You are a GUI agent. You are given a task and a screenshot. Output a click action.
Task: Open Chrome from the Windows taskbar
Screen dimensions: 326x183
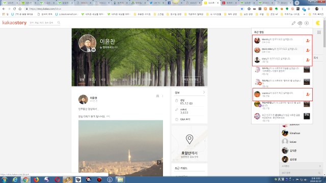pyautogui.click(x=25, y=179)
